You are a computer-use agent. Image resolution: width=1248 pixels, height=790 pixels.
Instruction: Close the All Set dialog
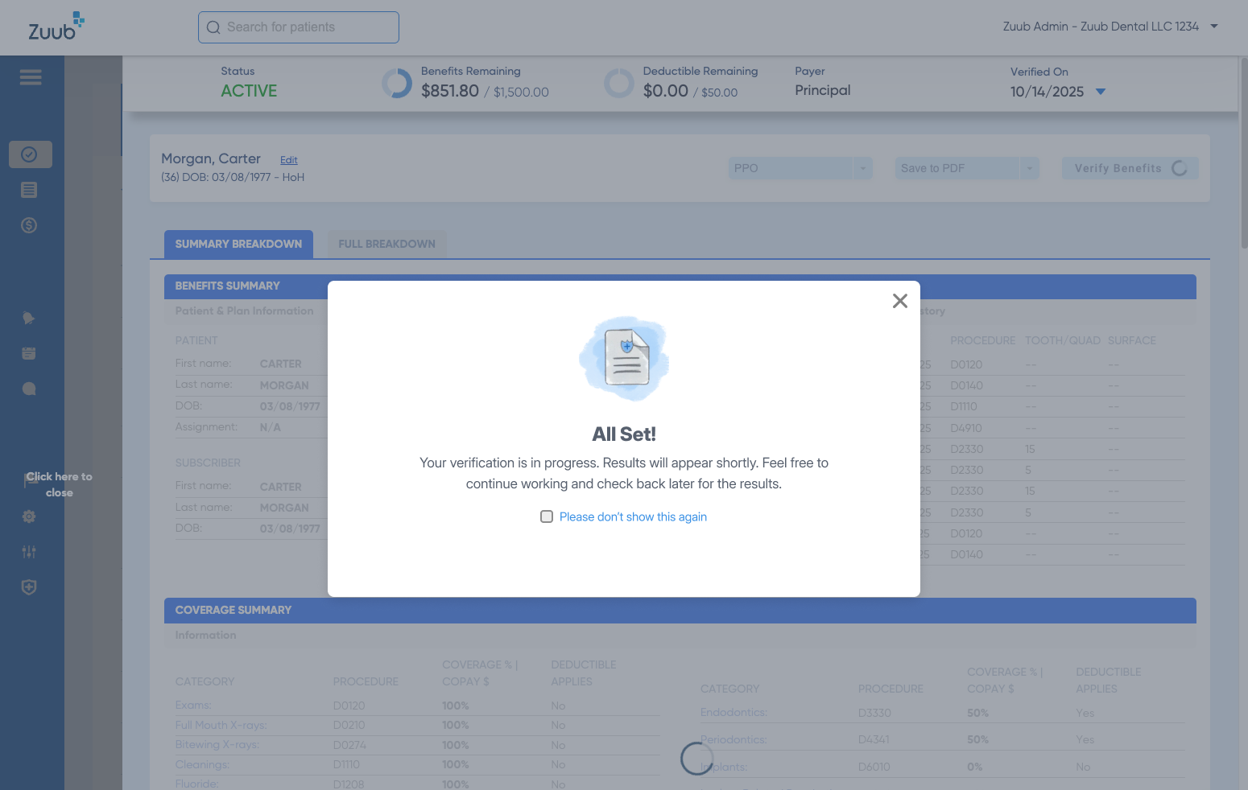point(899,301)
